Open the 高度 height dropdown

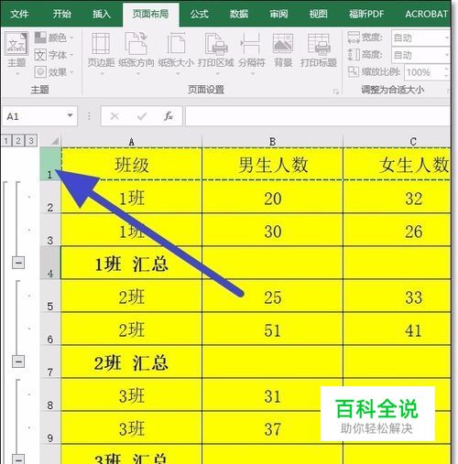point(447,55)
